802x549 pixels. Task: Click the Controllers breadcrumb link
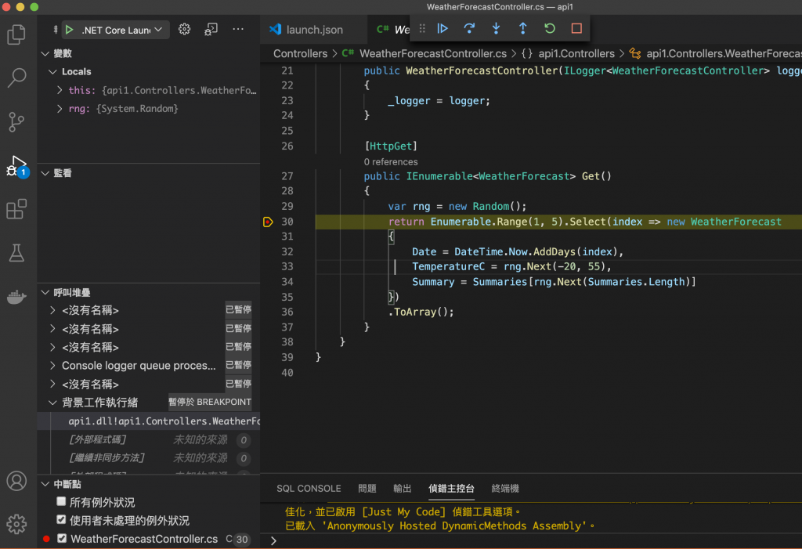(x=300, y=54)
